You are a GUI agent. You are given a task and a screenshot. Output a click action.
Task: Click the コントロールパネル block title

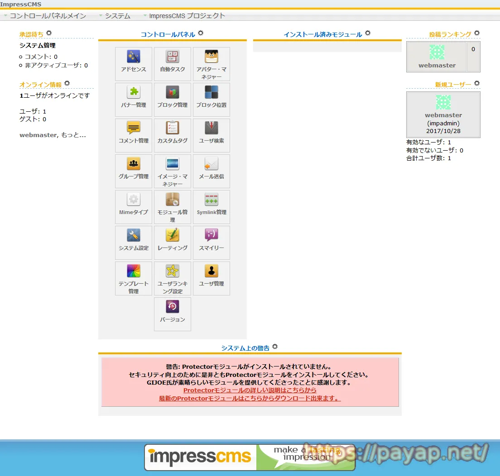click(168, 34)
